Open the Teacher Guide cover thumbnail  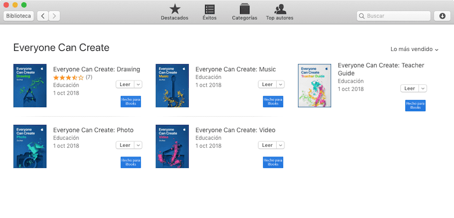(315, 85)
